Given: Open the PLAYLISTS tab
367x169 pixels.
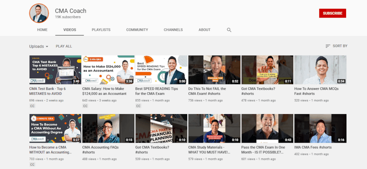Looking at the screenshot, I should tap(101, 30).
